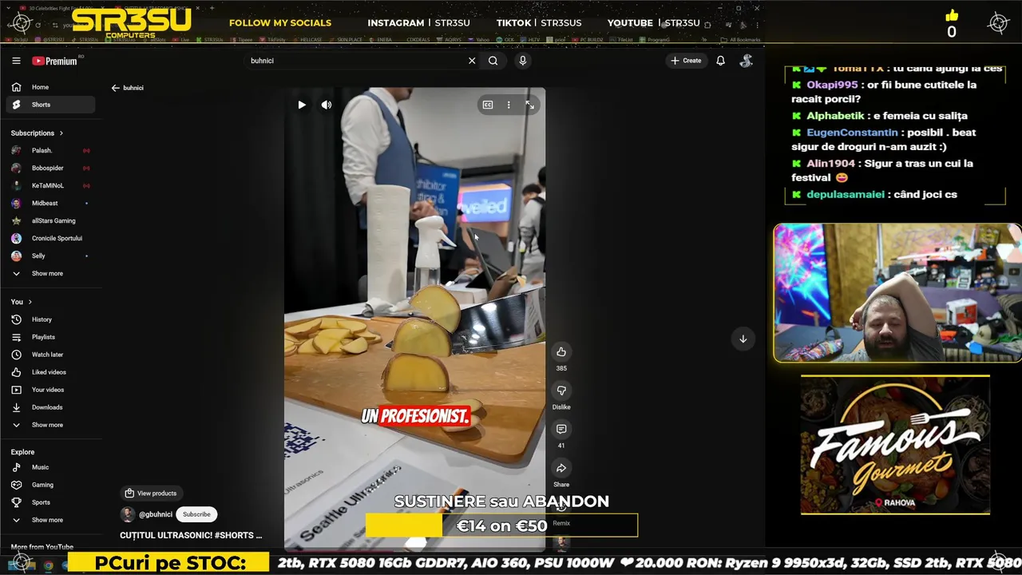
Task: Go back using buhnici arrow
Action: tap(115, 88)
